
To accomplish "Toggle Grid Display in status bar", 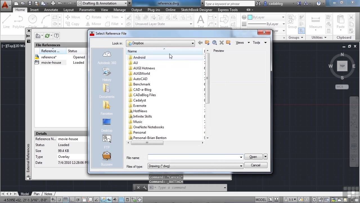I will [66, 200].
